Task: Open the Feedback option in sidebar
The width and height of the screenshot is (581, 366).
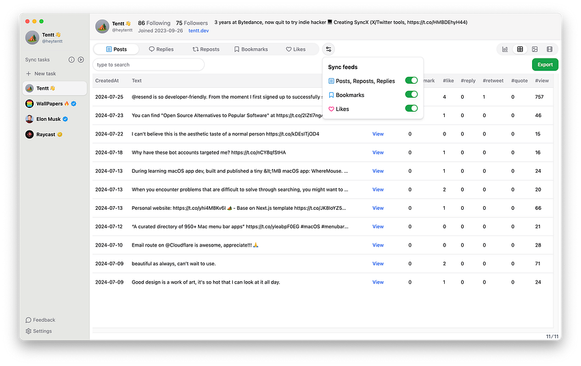Action: pyautogui.click(x=40, y=320)
